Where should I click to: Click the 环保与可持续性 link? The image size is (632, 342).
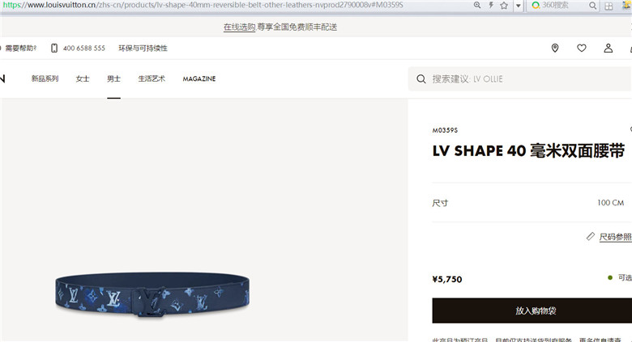coord(143,49)
